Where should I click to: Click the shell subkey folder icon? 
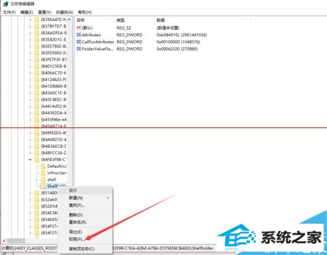coord(43,180)
